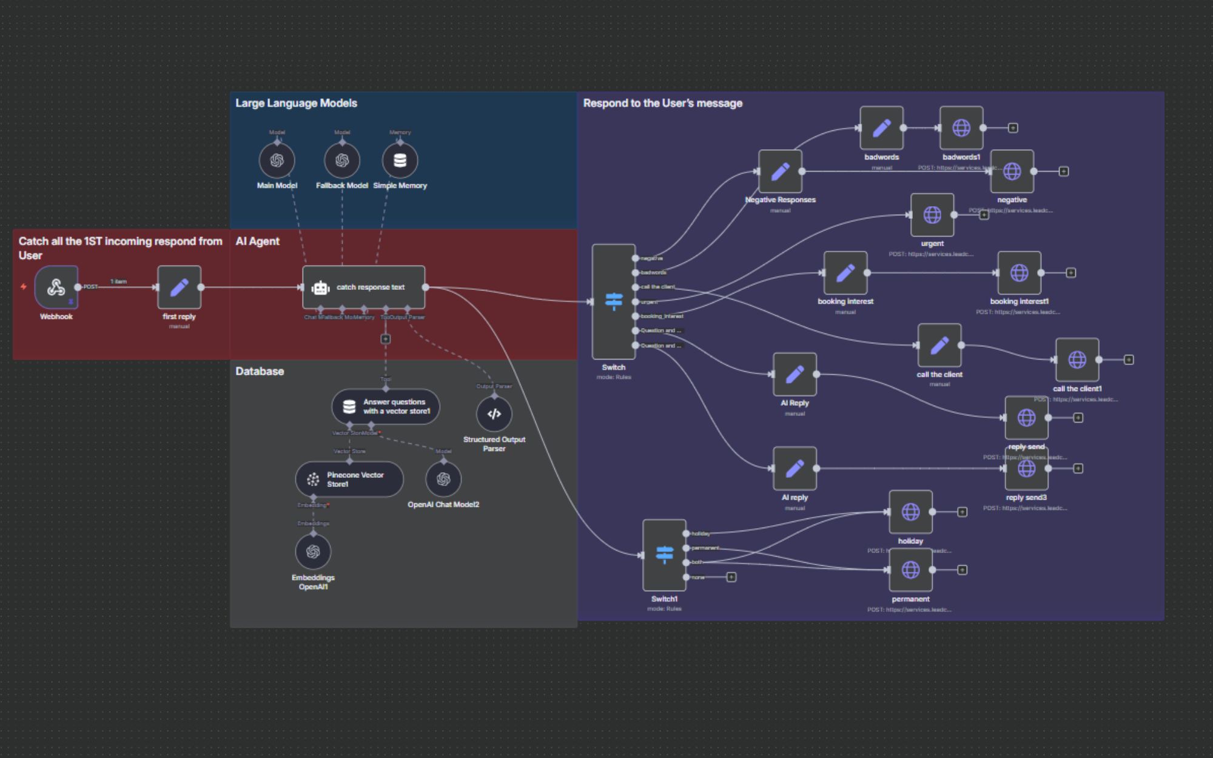Select the Structured Output Parser node
This screenshot has width=1213, height=758.
[x=494, y=414]
